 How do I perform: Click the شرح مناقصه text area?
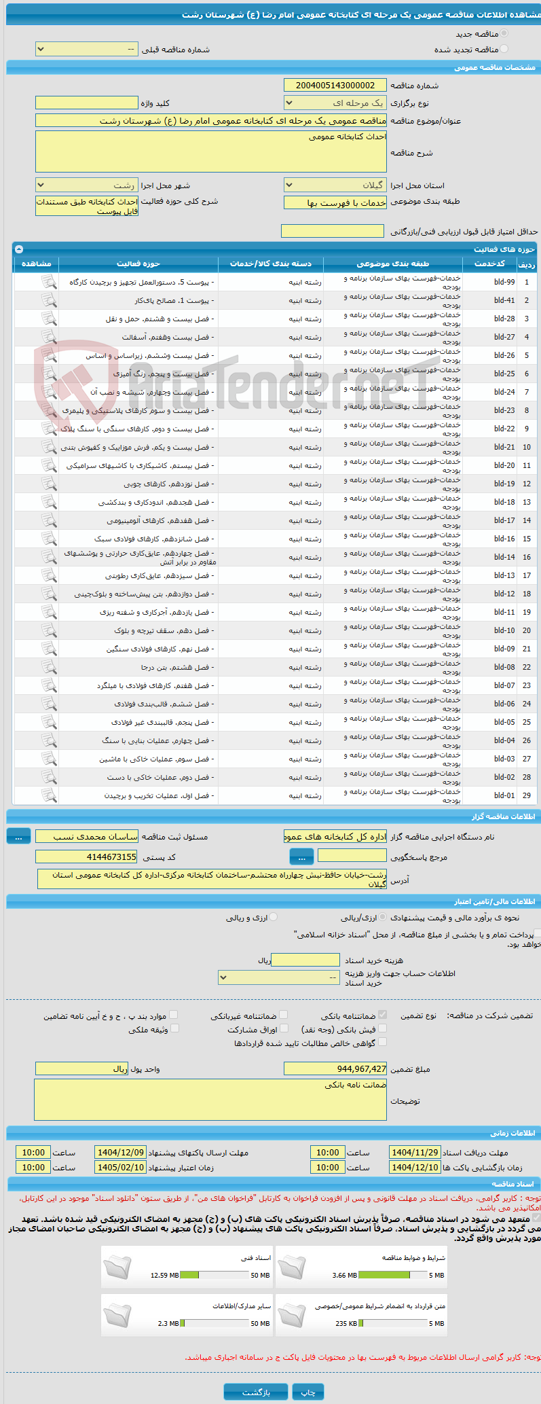211,151
